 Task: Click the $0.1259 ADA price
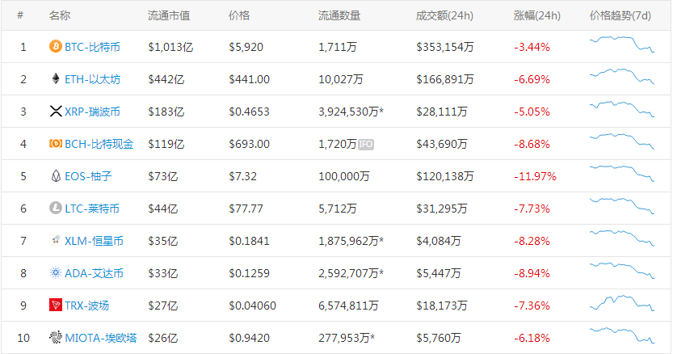[x=249, y=273]
